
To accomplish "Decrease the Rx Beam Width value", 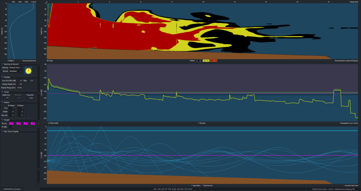I will [15, 112].
